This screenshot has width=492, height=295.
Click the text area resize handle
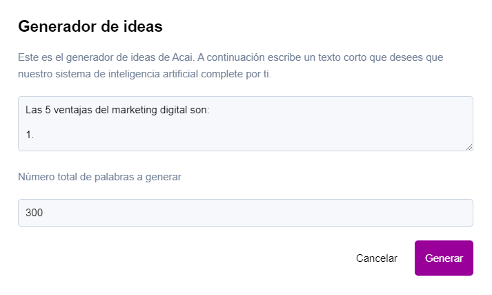[469, 147]
